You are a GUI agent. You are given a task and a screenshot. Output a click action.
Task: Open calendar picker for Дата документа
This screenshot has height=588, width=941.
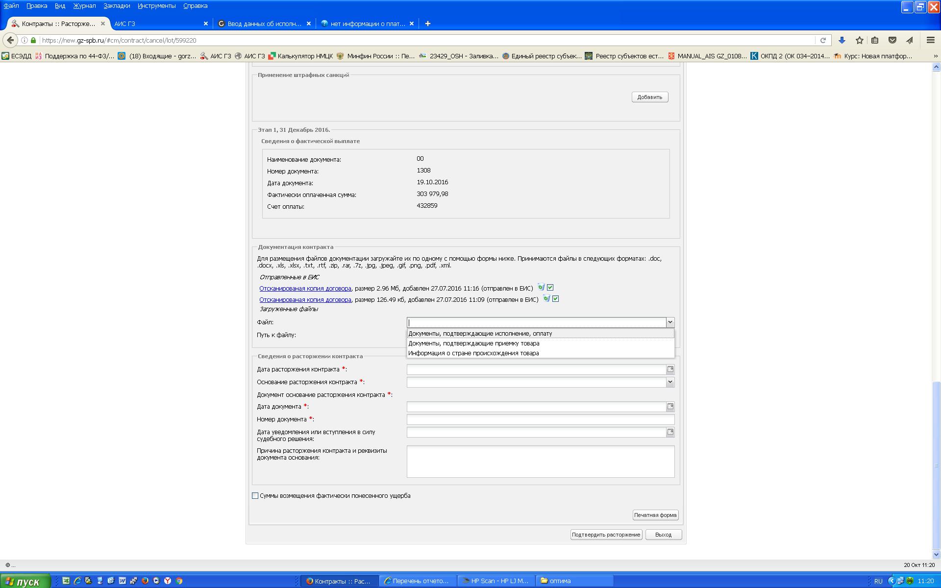coord(670,407)
